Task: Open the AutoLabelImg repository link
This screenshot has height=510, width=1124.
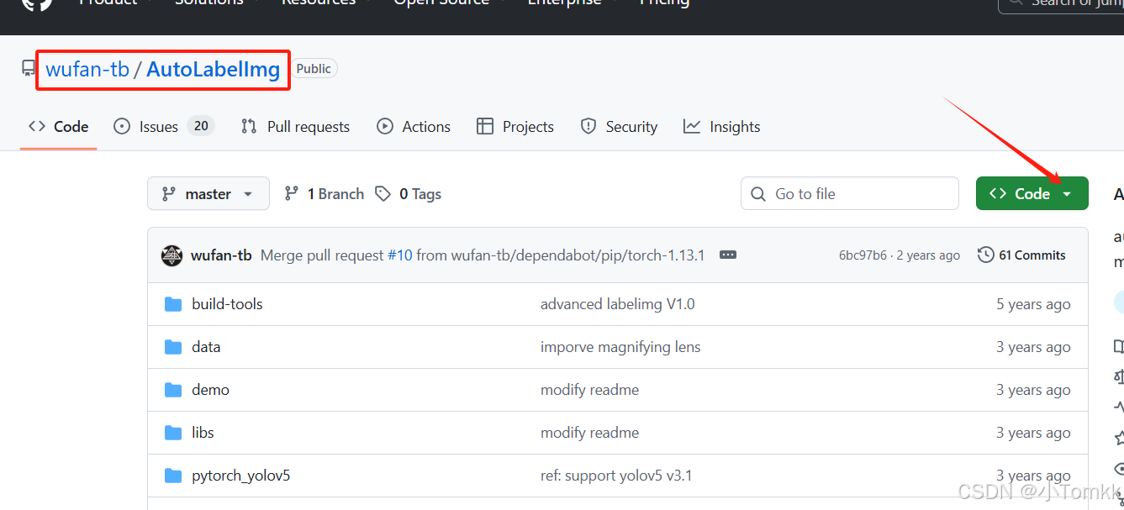Action: click(214, 69)
